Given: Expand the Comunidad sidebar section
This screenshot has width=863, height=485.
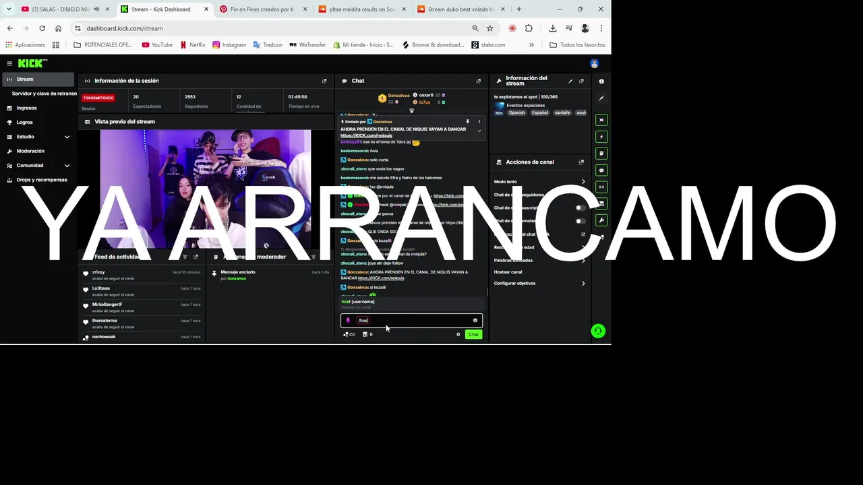Looking at the screenshot, I should click(x=67, y=166).
